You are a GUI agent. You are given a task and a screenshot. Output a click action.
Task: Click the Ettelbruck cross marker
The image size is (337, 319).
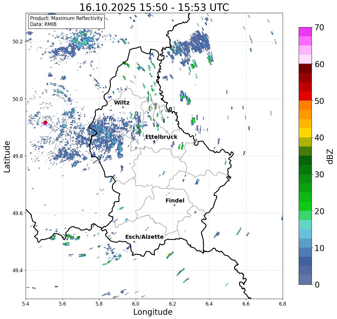[154, 141]
